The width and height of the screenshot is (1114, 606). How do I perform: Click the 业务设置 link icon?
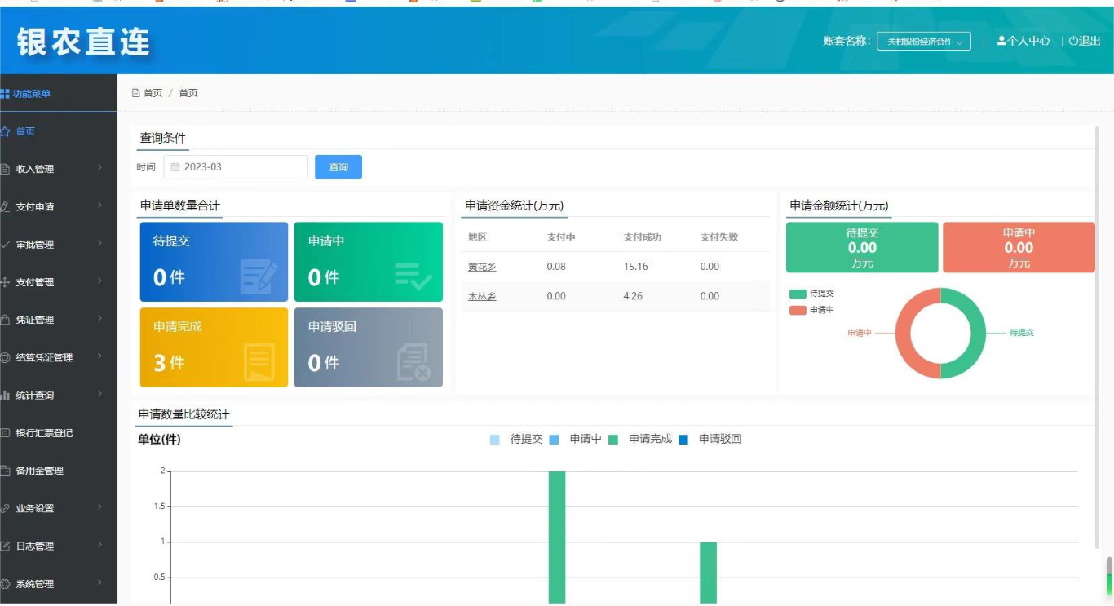tap(5, 508)
